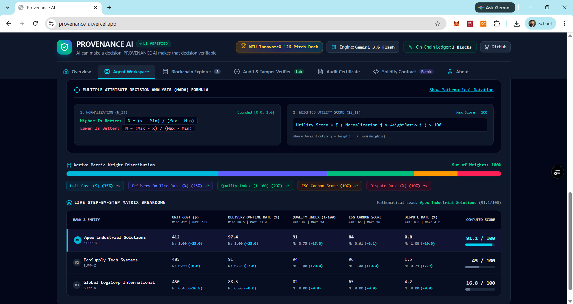Open the On-Chain Ledger: 3 Blocks badge
Image resolution: width=573 pixels, height=304 pixels.
440,47
